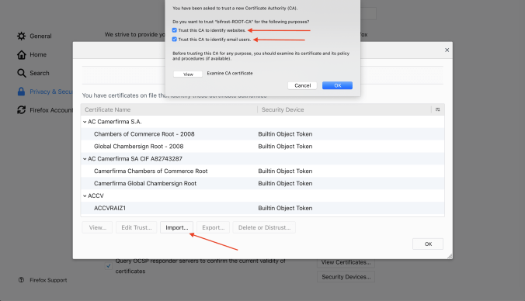Open Firefox Support help icon
The height and width of the screenshot is (301, 525).
21,280
